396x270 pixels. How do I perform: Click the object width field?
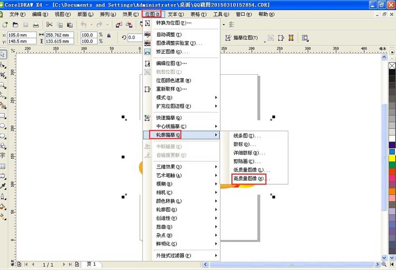coord(59,35)
